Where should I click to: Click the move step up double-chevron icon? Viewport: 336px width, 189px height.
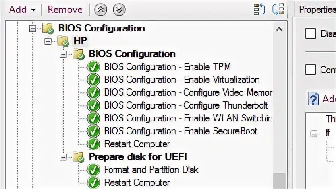[x=101, y=10]
